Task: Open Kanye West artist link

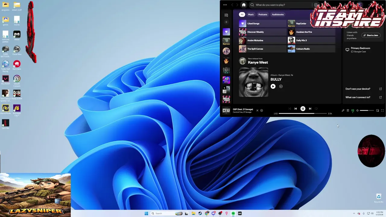Action: click(258, 62)
